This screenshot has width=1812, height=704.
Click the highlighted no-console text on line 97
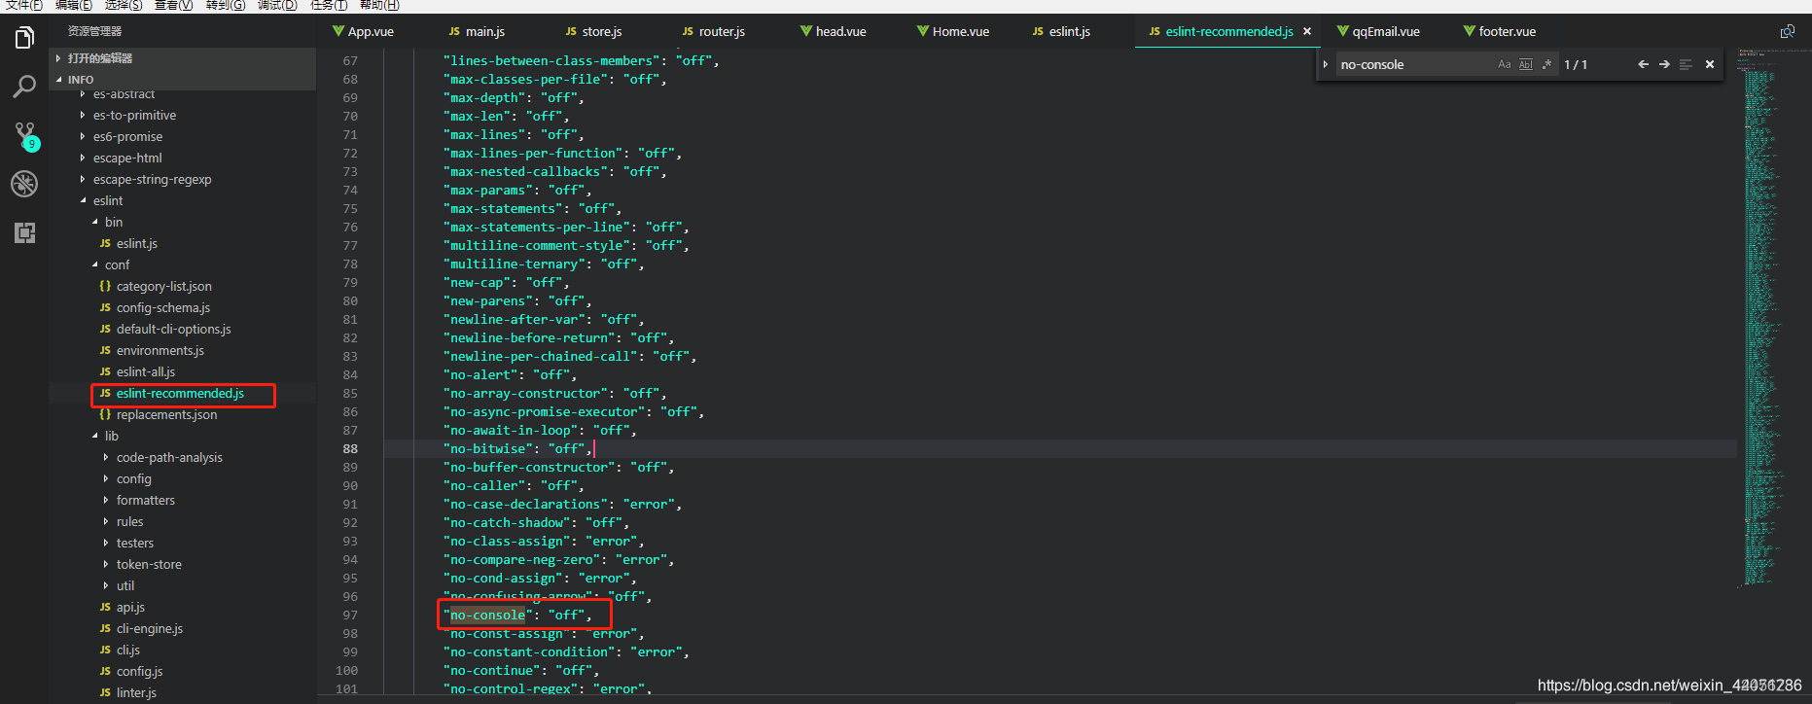click(487, 615)
